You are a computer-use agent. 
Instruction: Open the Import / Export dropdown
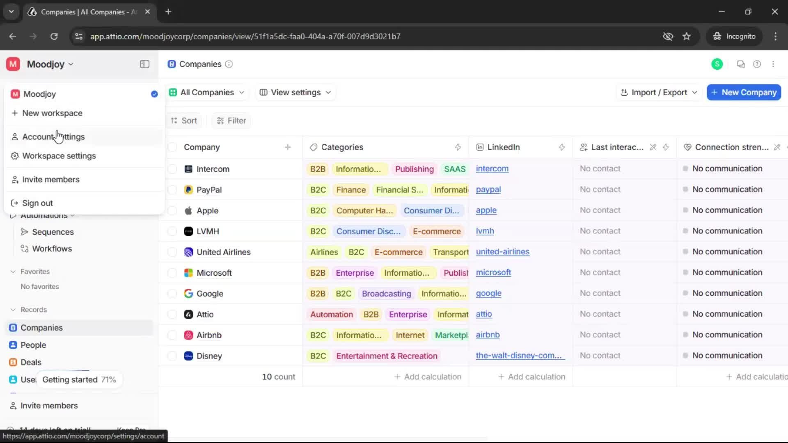click(x=659, y=92)
